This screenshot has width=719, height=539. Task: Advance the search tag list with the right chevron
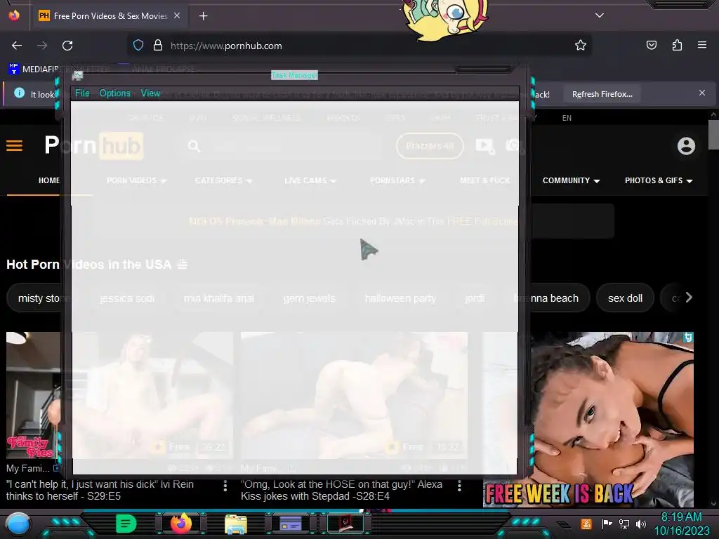(688, 298)
